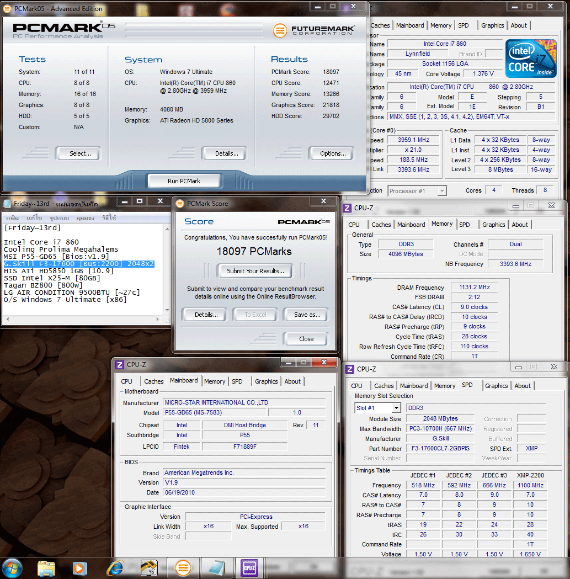570x579 pixels.
Task: Open Internet Explorer from the taskbar
Action: (115, 569)
